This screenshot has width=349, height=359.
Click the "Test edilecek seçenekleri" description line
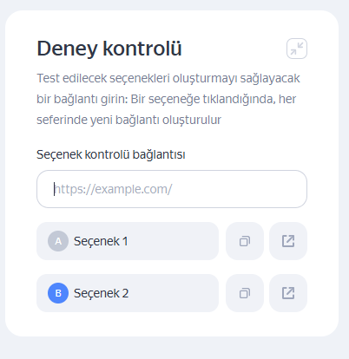click(168, 78)
